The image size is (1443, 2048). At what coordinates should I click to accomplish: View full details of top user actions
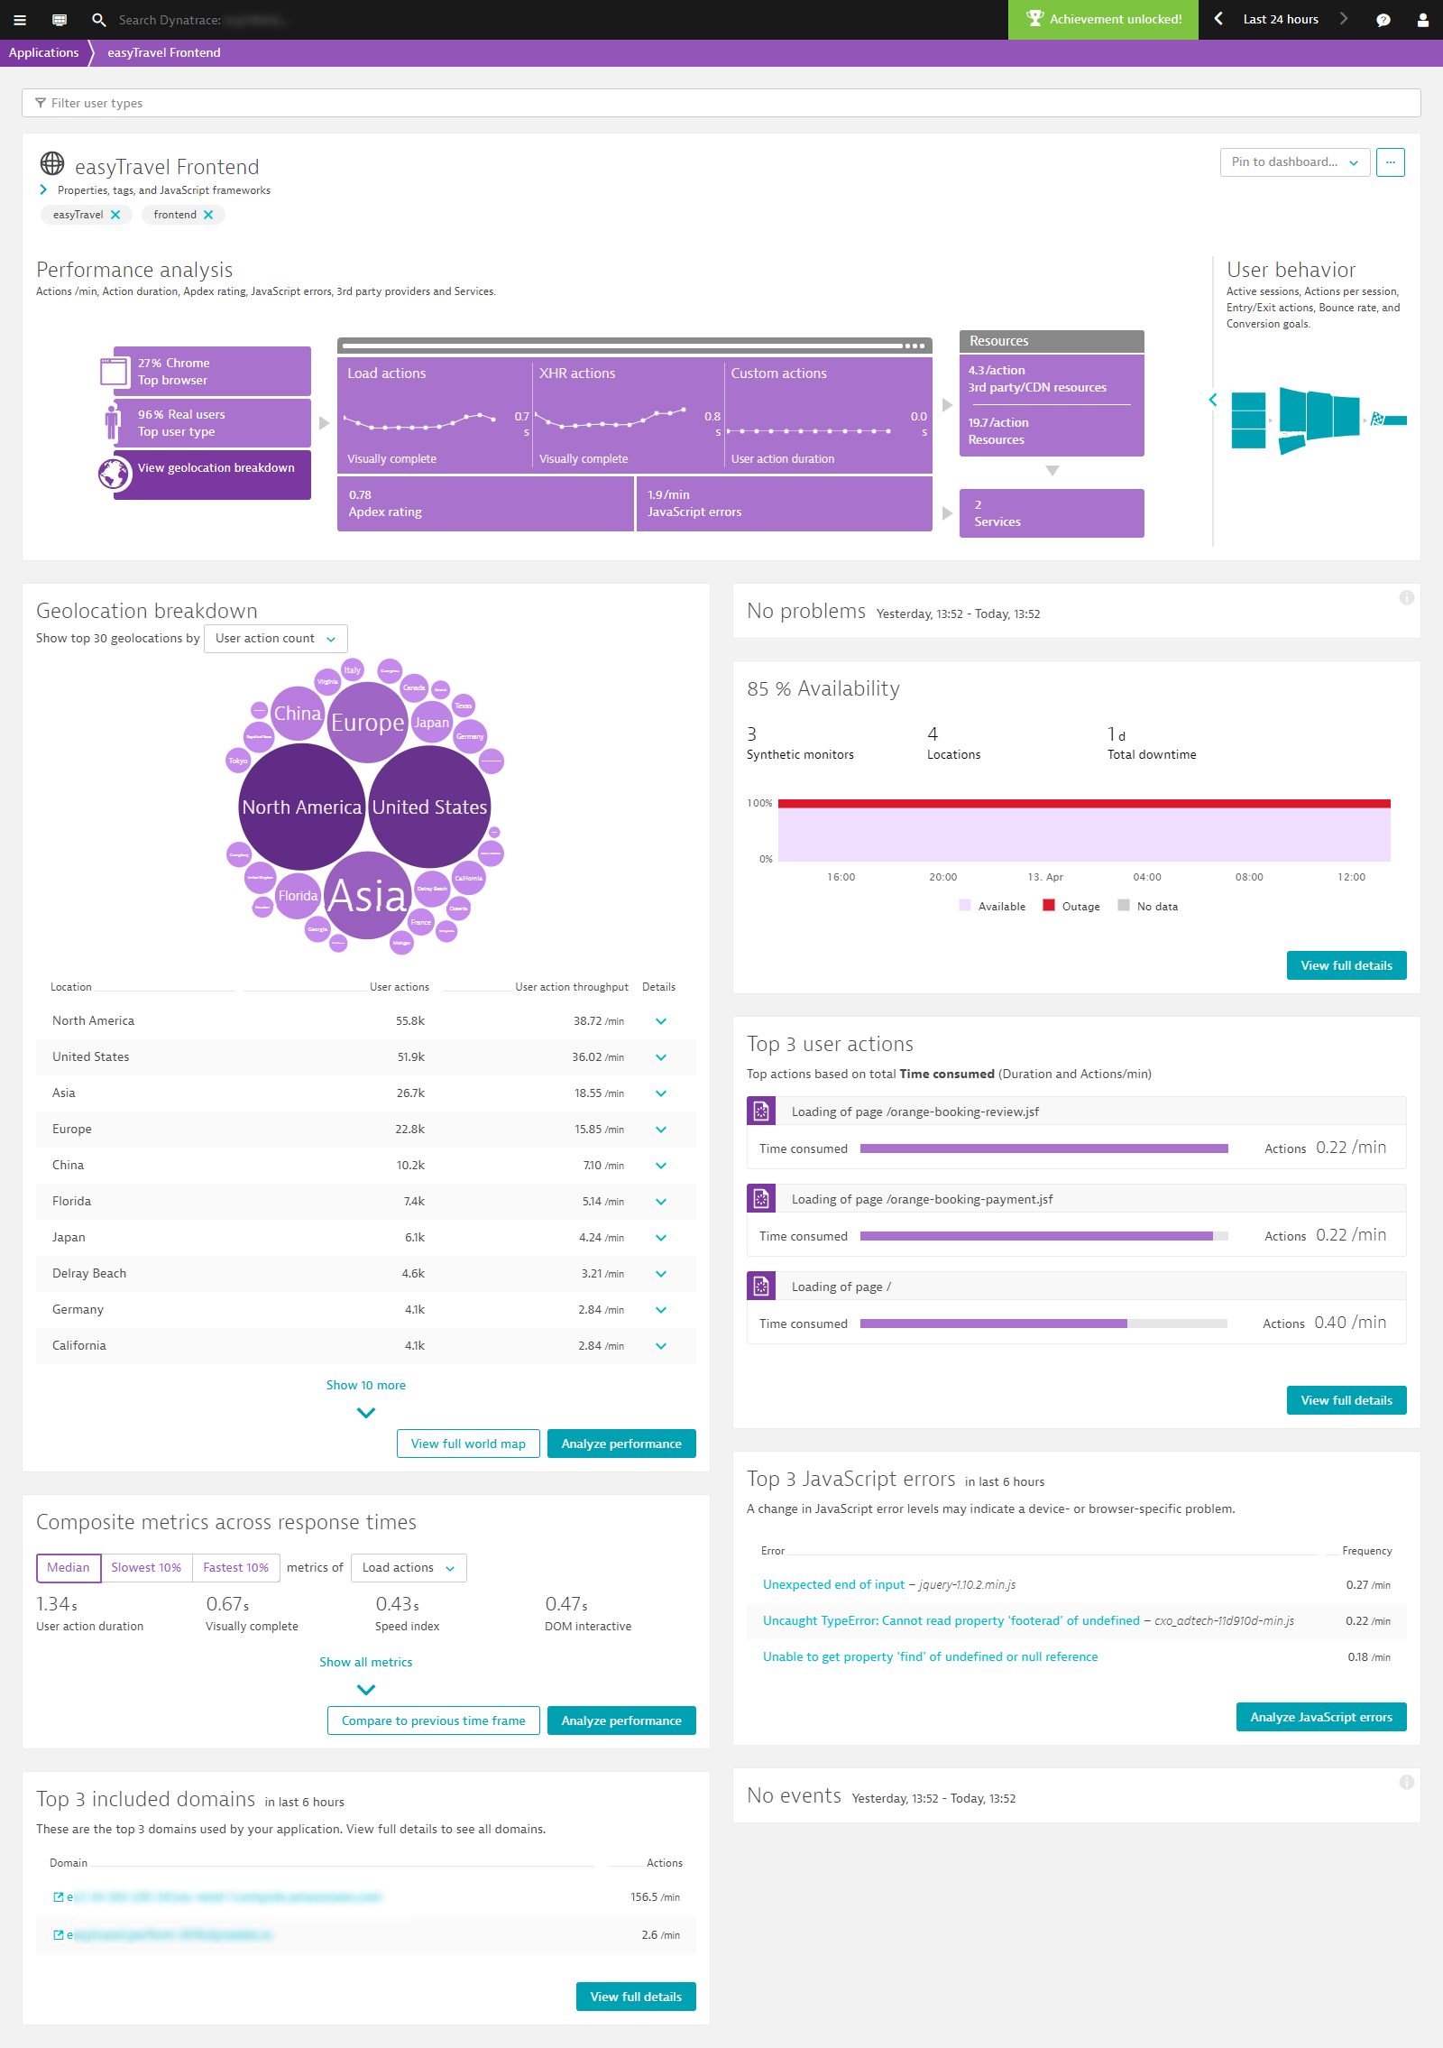[x=1346, y=1400]
